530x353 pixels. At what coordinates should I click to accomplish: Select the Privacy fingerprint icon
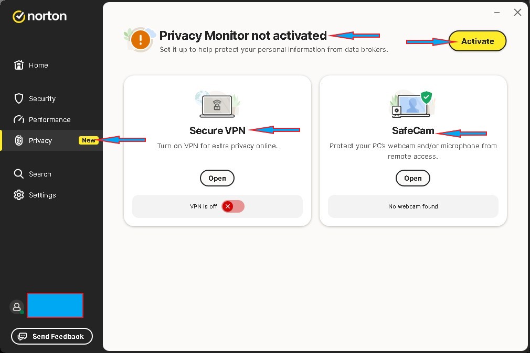click(18, 140)
